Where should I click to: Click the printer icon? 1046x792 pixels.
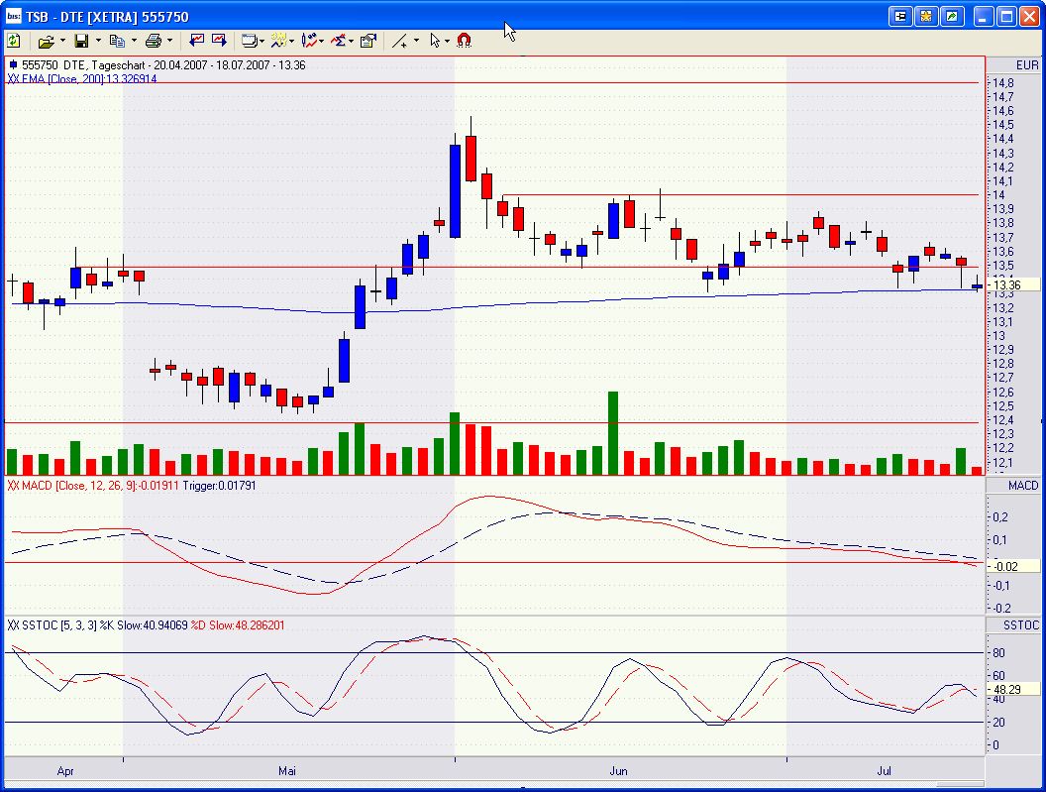pos(153,41)
